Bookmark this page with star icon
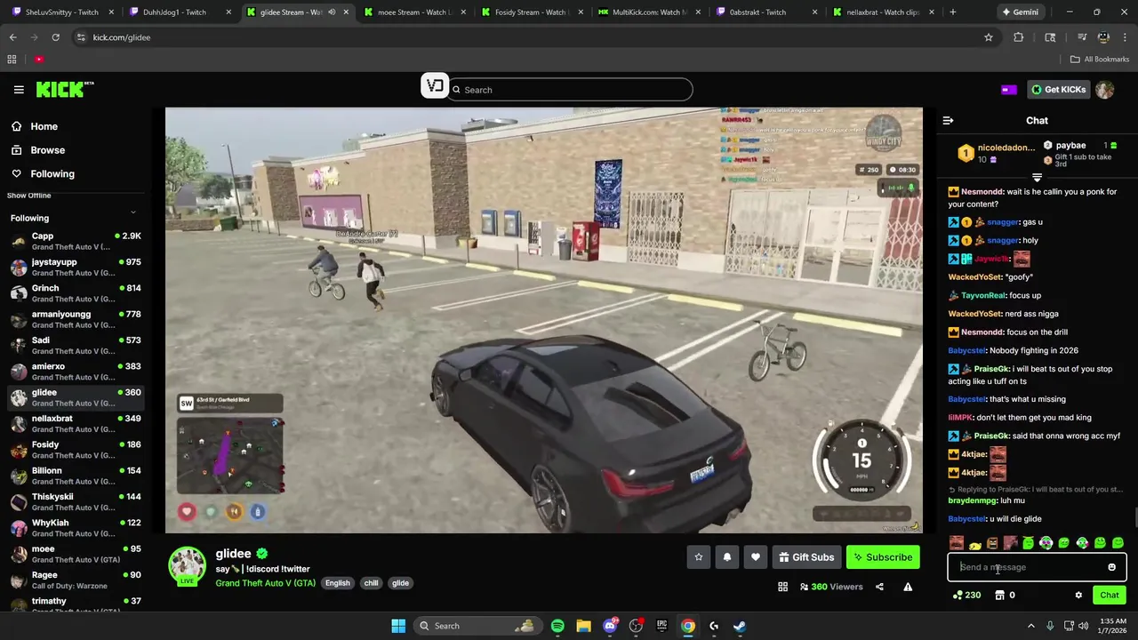Viewport: 1138px width, 640px height. tap(988, 37)
